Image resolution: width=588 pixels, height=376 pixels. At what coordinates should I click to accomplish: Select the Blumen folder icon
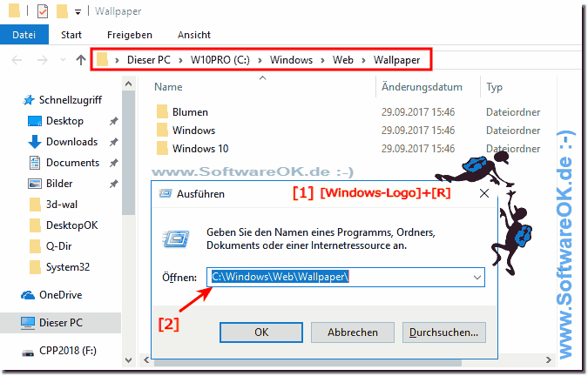[162, 111]
